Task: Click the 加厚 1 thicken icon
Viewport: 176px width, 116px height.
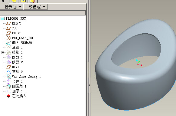Action: [x=9, y=91]
